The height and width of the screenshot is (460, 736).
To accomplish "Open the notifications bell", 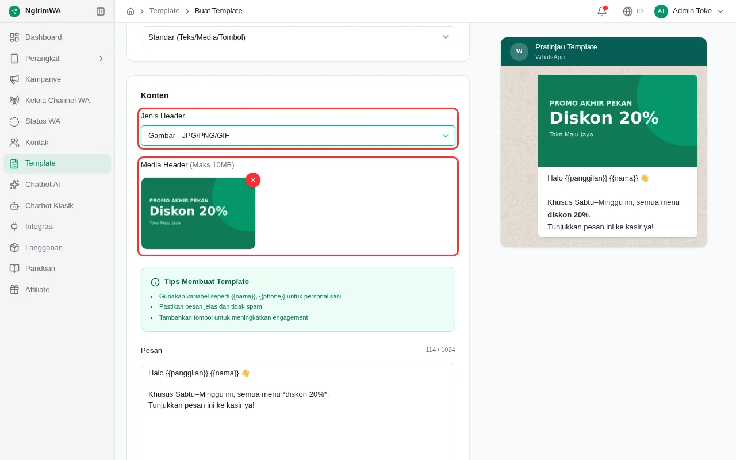I will click(x=602, y=11).
